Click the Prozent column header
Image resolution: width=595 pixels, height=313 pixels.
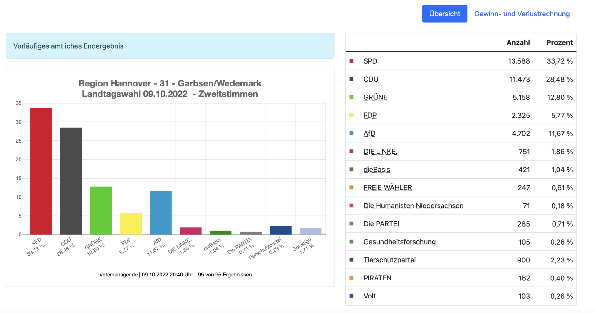tap(559, 42)
